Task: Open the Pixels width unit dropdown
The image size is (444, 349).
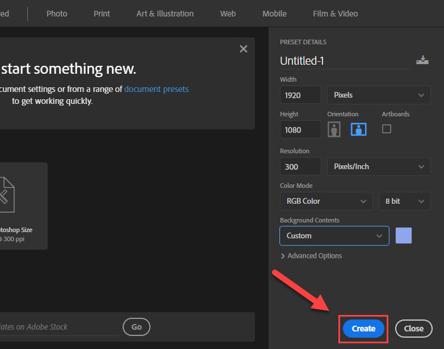Action: point(378,95)
